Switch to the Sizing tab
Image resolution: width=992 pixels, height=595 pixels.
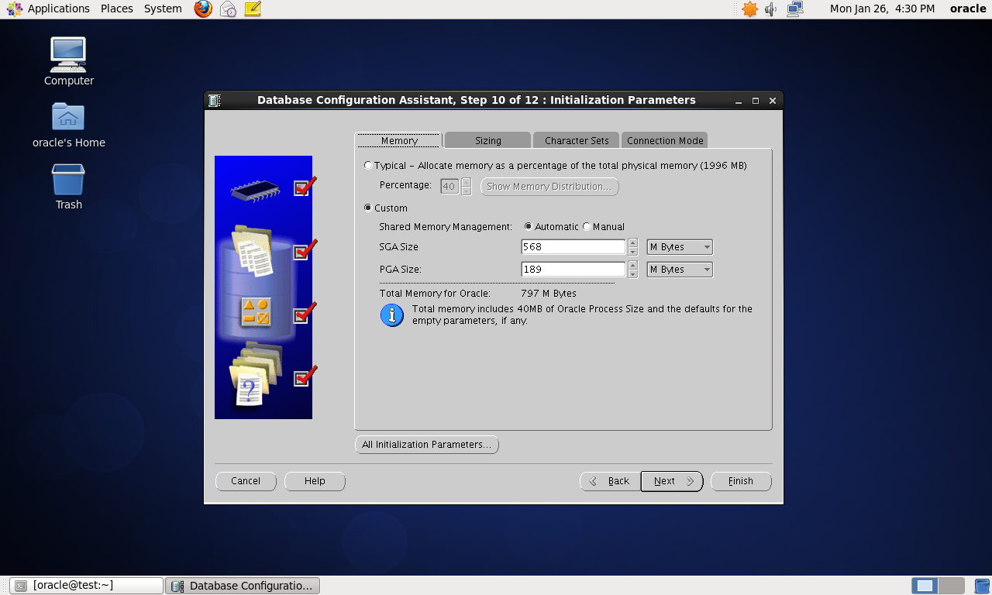click(487, 140)
